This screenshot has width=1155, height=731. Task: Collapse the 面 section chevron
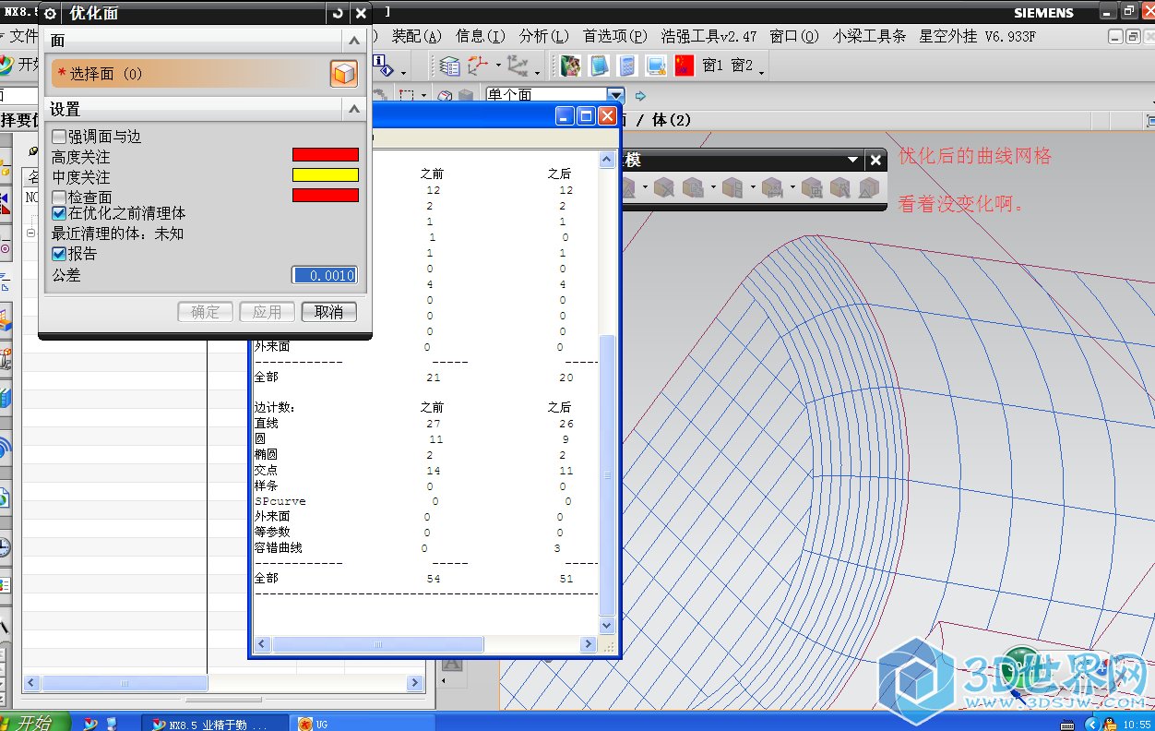[x=353, y=42]
